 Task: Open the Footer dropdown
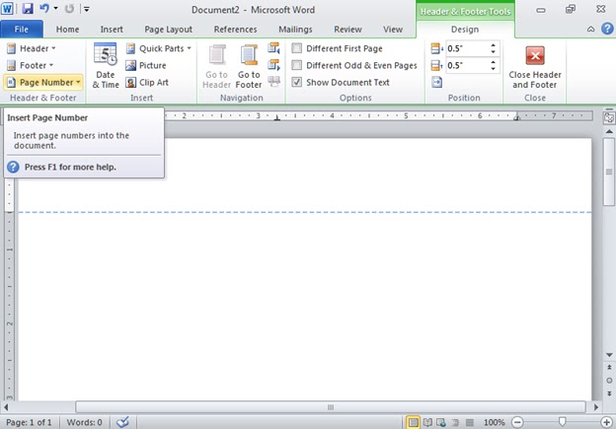(x=31, y=65)
